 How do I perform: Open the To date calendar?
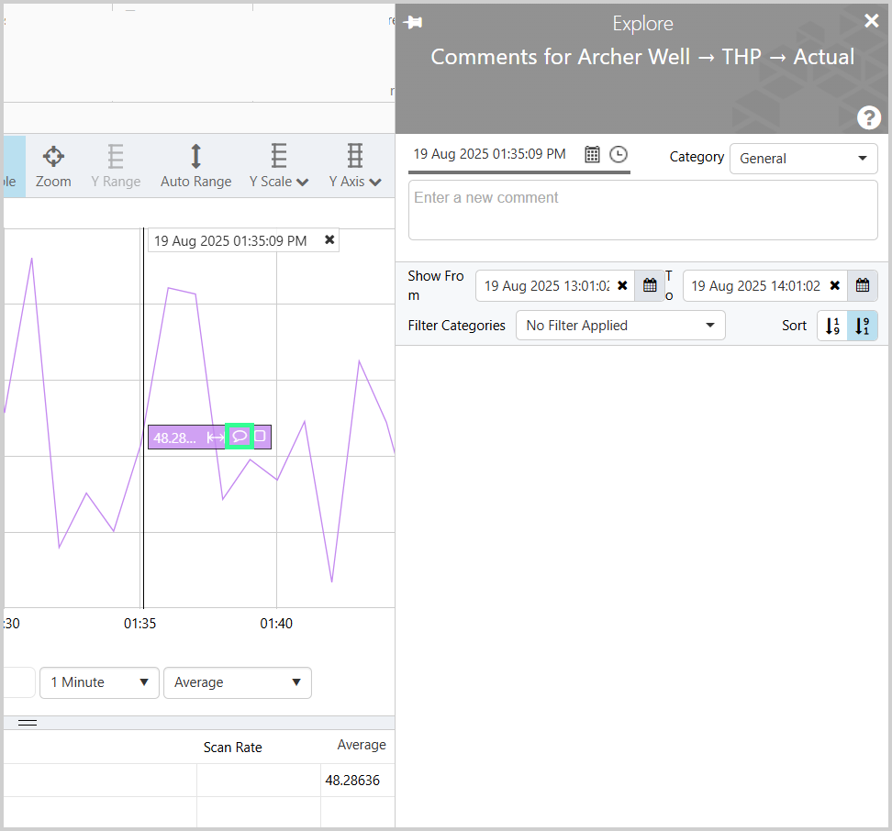862,285
